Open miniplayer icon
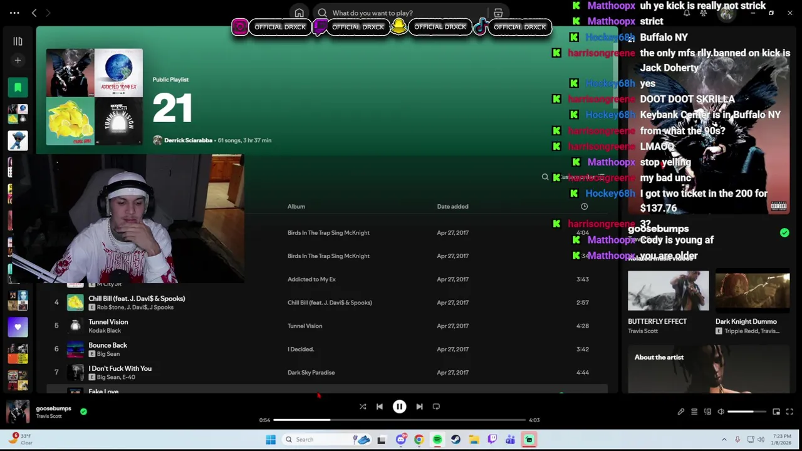The image size is (802, 451). (776, 412)
